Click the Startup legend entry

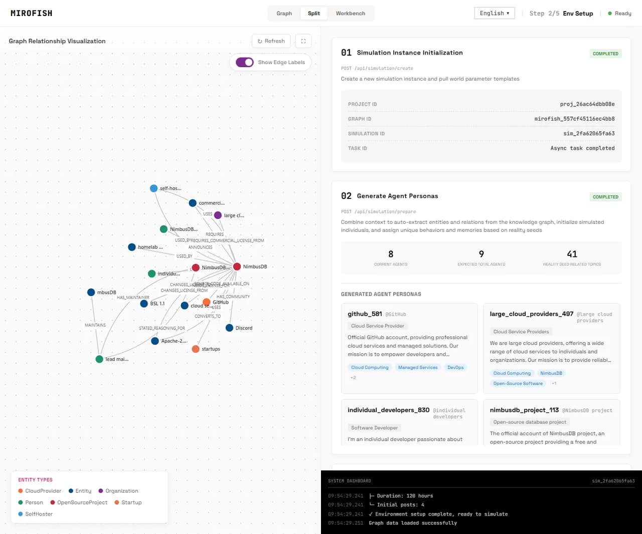click(128, 502)
